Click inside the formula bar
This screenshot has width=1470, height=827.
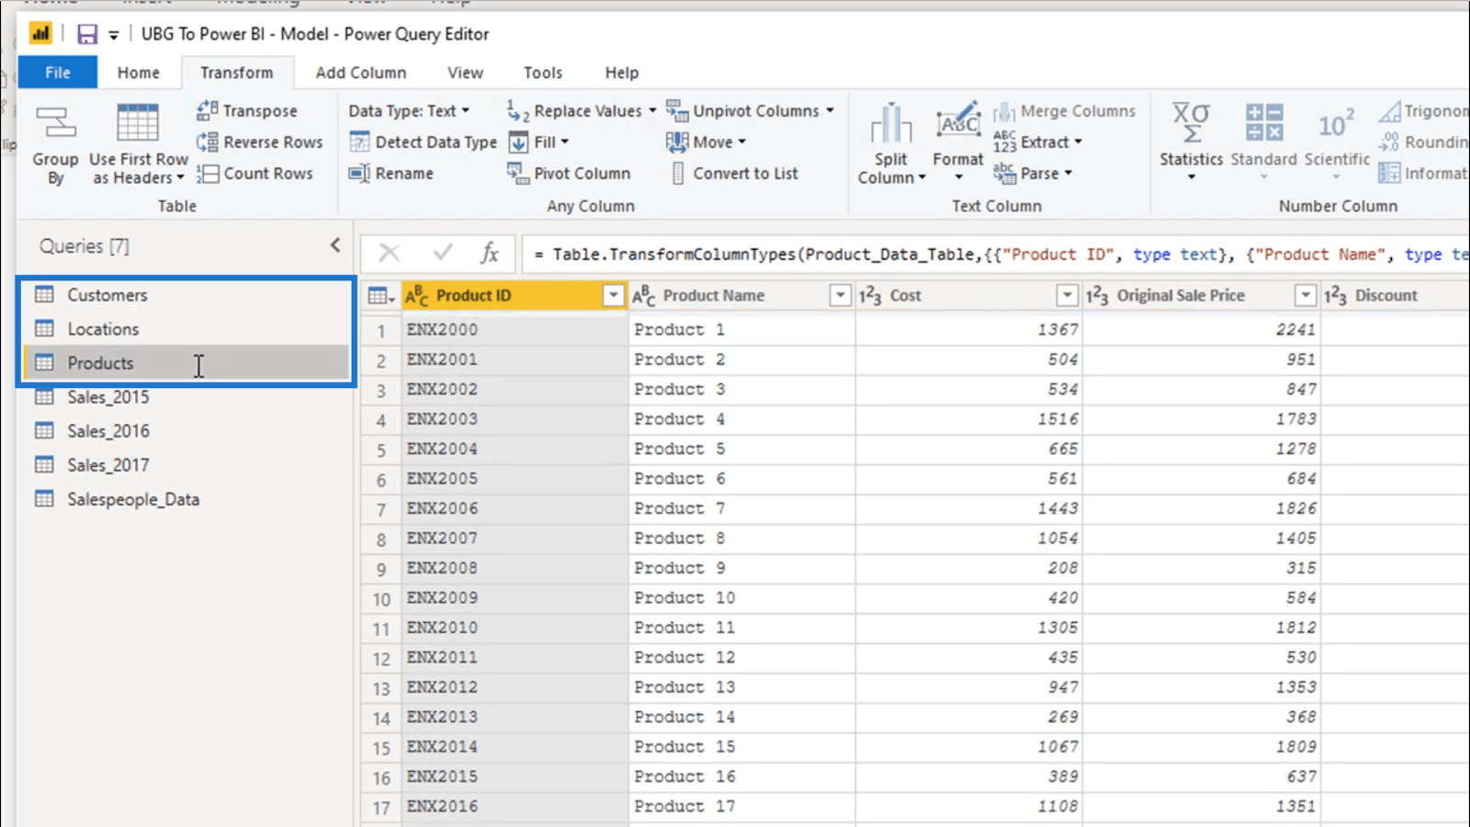996,255
